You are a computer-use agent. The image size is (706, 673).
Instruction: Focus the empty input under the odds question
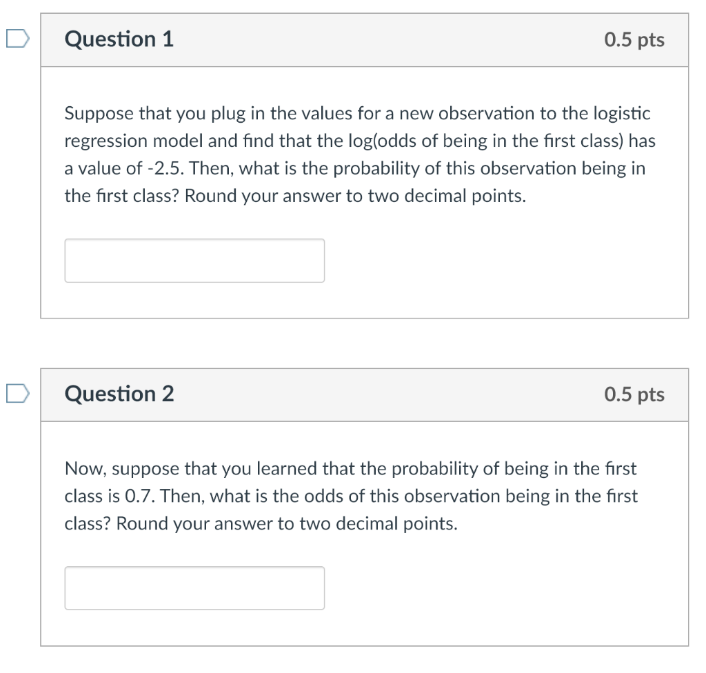point(194,587)
